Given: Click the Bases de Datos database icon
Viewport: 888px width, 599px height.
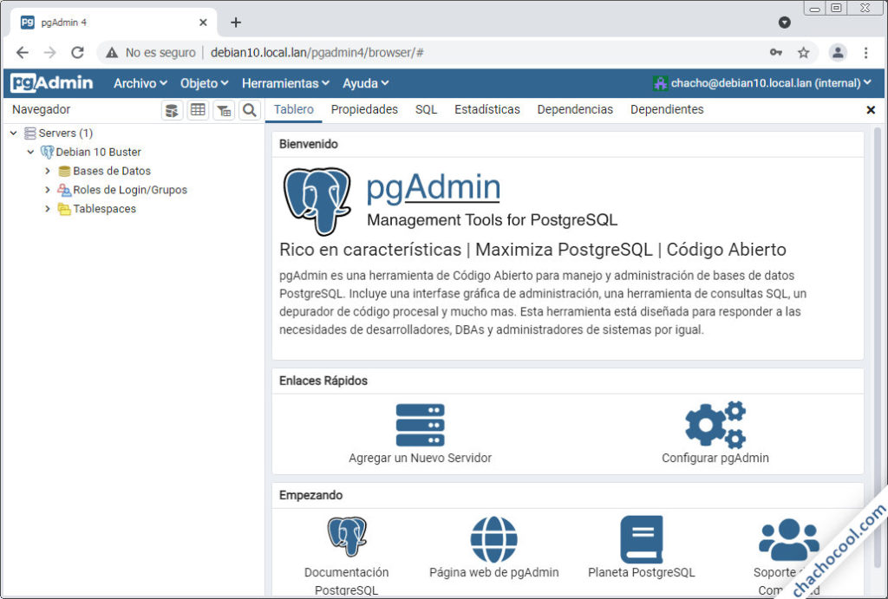Looking at the screenshot, I should coord(64,171).
